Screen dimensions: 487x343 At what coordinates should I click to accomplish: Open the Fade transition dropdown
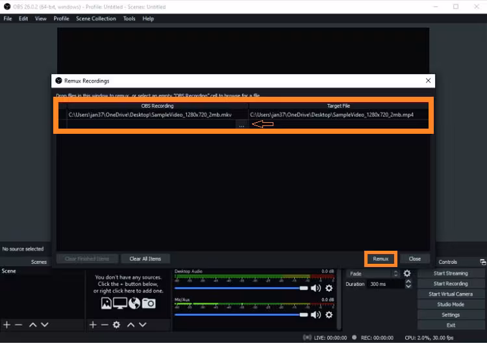pyautogui.click(x=373, y=273)
